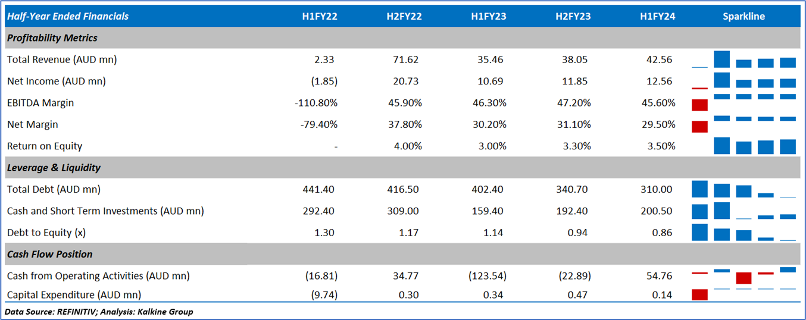Click the Total Revenue sparkline chart
Viewport: 806px width, 320px height.
(743, 59)
